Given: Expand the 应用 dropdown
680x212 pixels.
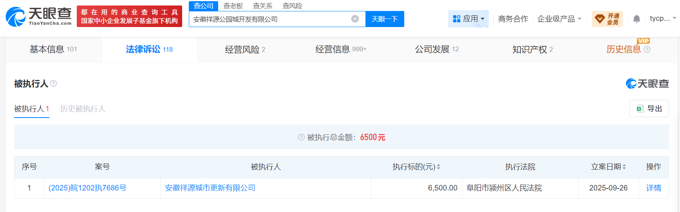Looking at the screenshot, I should tap(468, 19).
